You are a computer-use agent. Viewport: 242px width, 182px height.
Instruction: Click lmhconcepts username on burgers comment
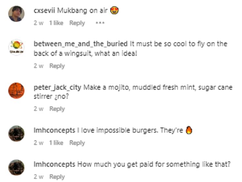coord(54,130)
